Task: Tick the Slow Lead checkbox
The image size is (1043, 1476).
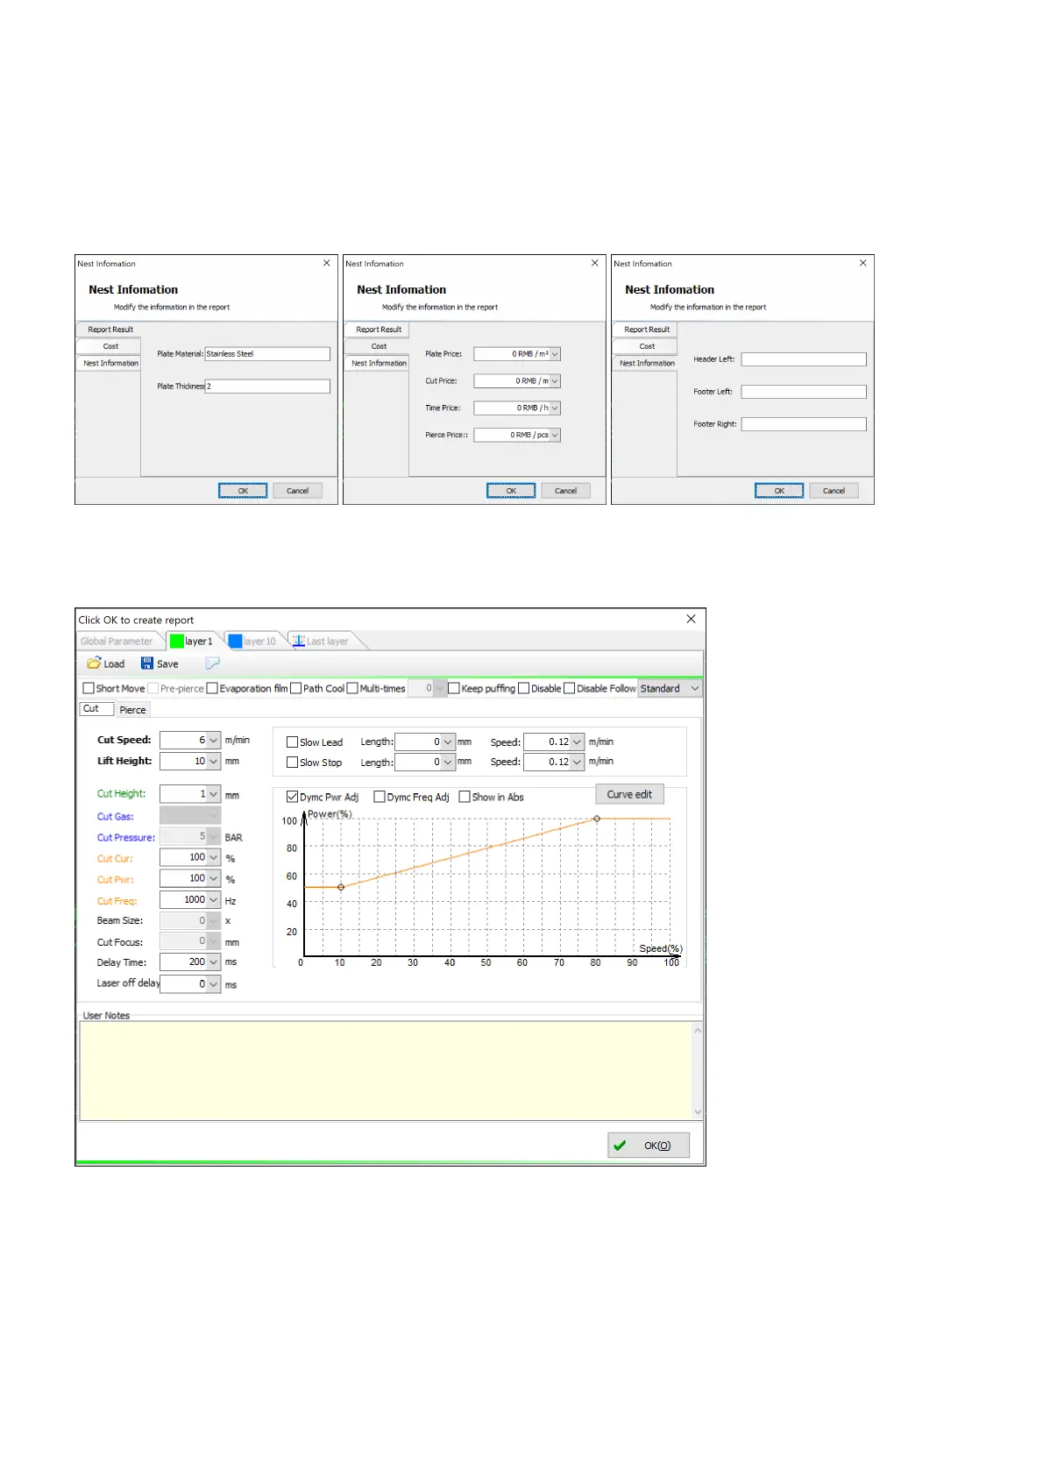Action: (293, 742)
